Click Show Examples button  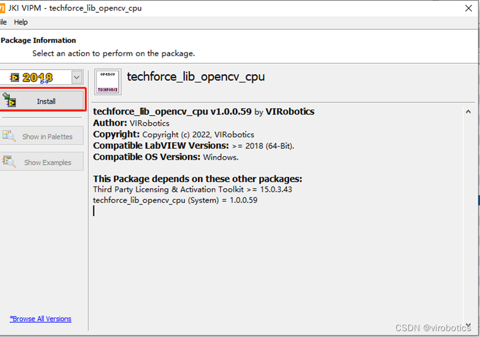(x=41, y=162)
